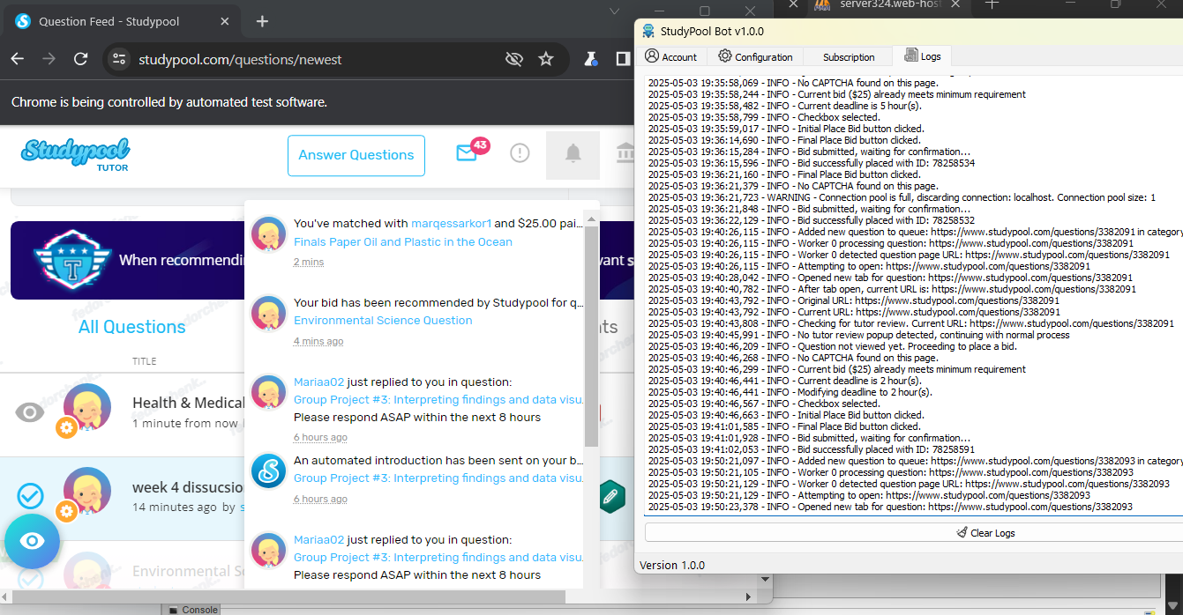This screenshot has width=1183, height=615.
Task: Open site information icon in address bar
Action: tap(119, 59)
